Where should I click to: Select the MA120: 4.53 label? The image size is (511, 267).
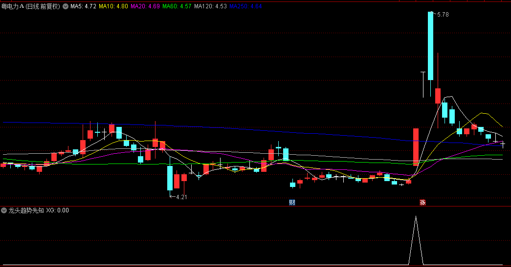click(211, 6)
